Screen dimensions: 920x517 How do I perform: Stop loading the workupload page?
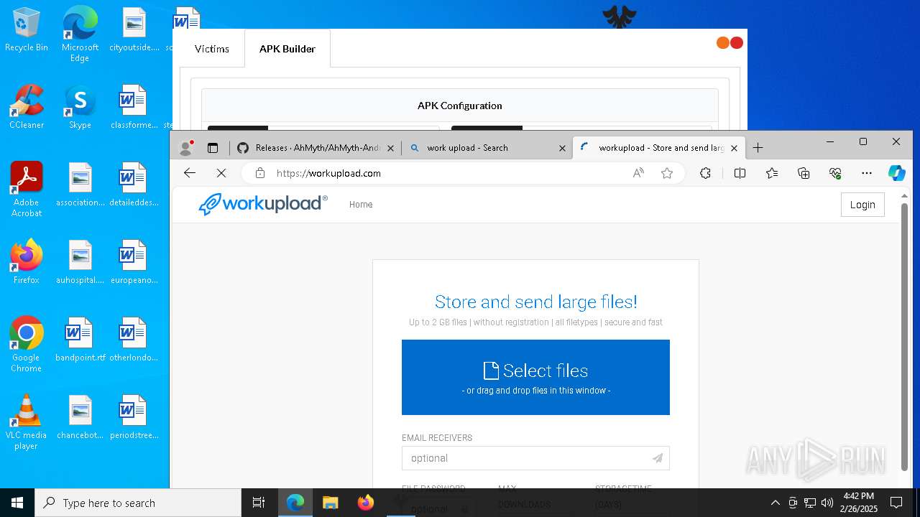pyautogui.click(x=221, y=173)
